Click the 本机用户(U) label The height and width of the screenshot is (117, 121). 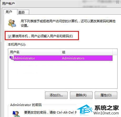pos(17,45)
